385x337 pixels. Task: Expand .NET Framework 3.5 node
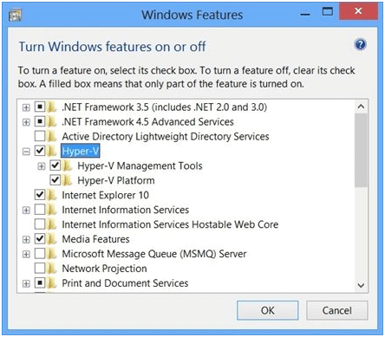(x=26, y=107)
